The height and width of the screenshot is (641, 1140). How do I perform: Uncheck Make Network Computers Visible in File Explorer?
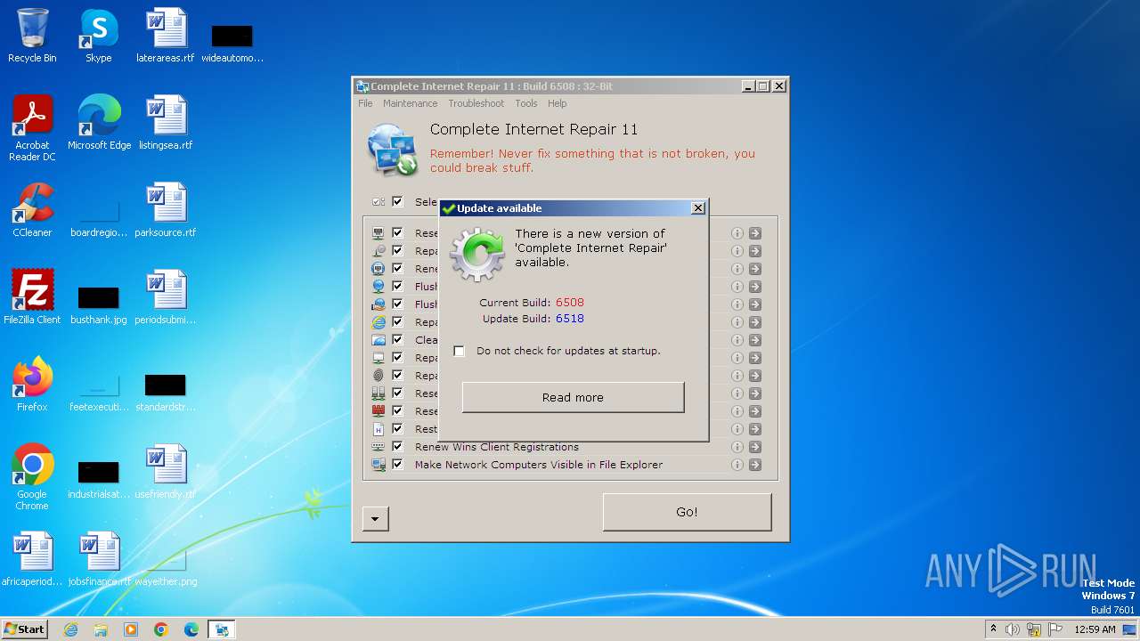click(397, 465)
